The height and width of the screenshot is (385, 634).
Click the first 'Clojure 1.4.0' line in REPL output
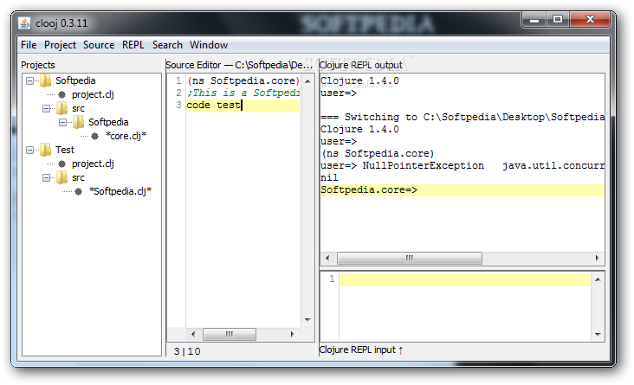tap(359, 80)
